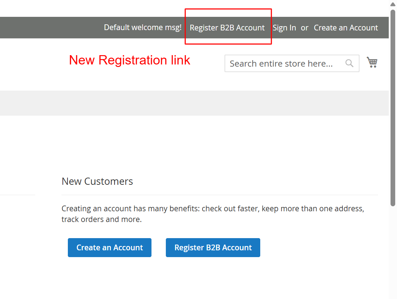Image resolution: width=397 pixels, height=299 pixels.
Task: Click the New Customers heading
Action: pos(97,181)
